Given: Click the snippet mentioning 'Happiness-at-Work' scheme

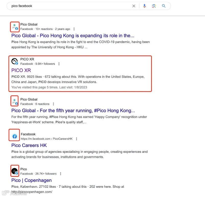Looking at the screenshot, I should [79, 119].
